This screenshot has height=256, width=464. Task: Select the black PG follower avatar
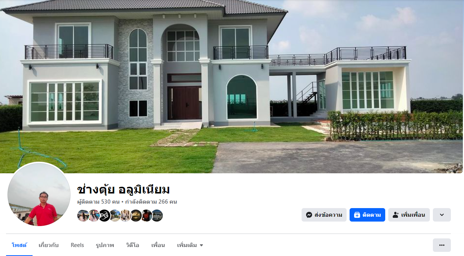click(104, 216)
